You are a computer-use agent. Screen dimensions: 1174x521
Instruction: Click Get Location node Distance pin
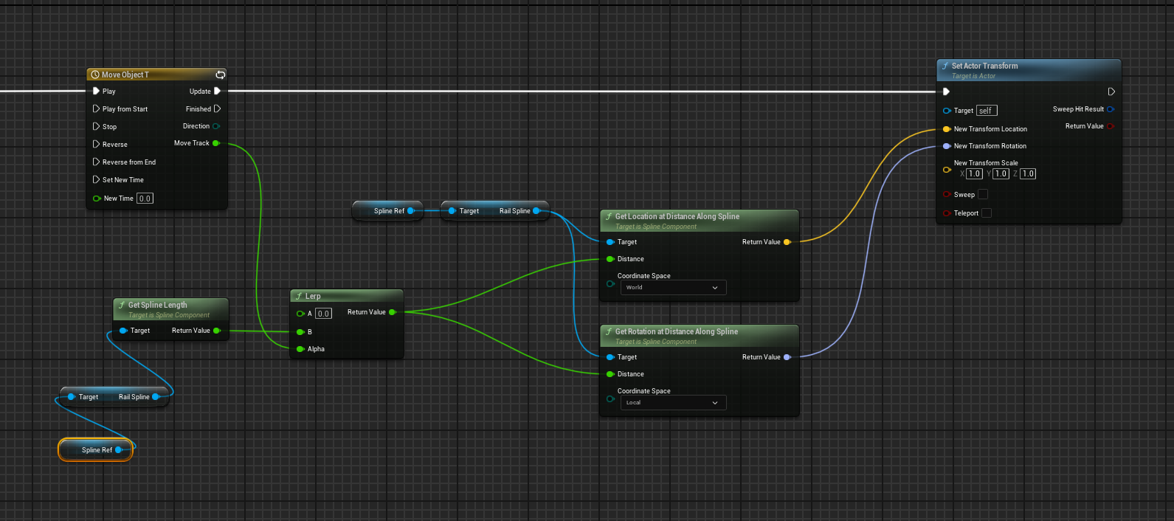click(x=610, y=259)
